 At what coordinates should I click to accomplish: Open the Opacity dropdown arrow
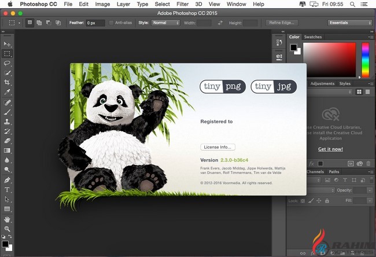click(x=370, y=190)
